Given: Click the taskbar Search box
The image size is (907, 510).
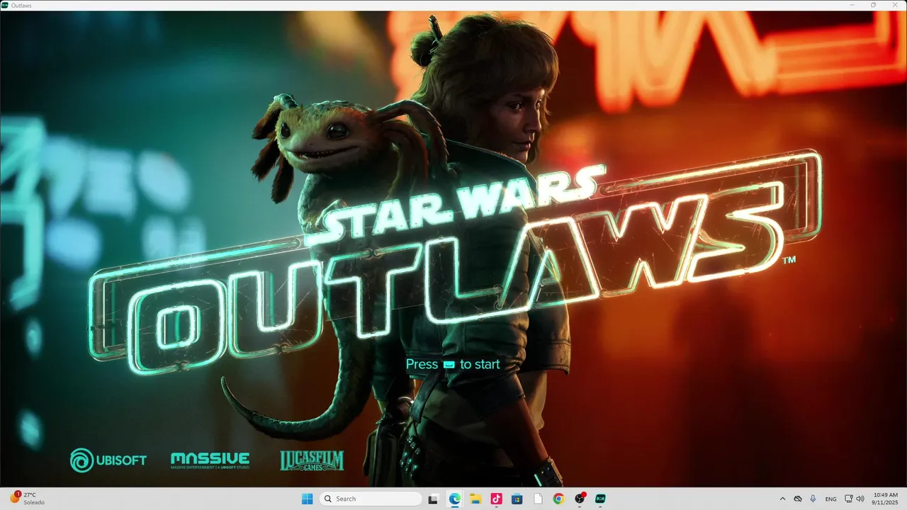Looking at the screenshot, I should [371, 499].
